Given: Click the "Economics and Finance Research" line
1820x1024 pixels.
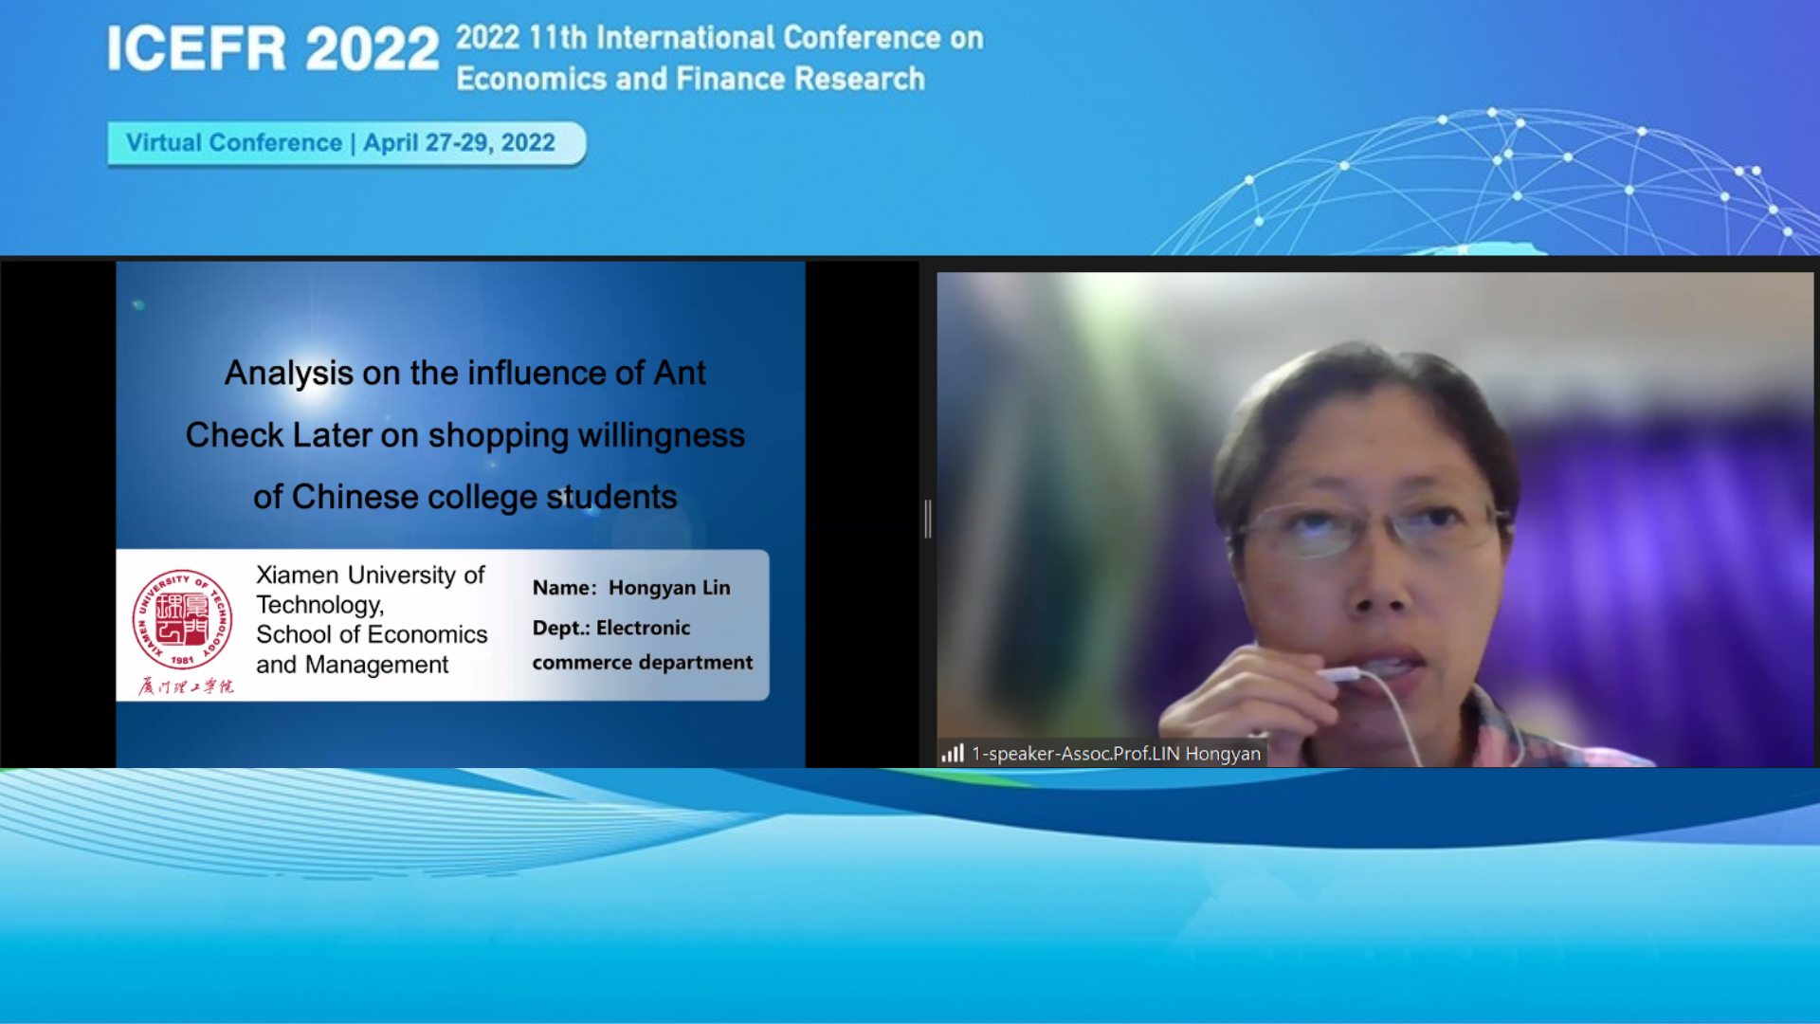Looking at the screenshot, I should point(690,79).
